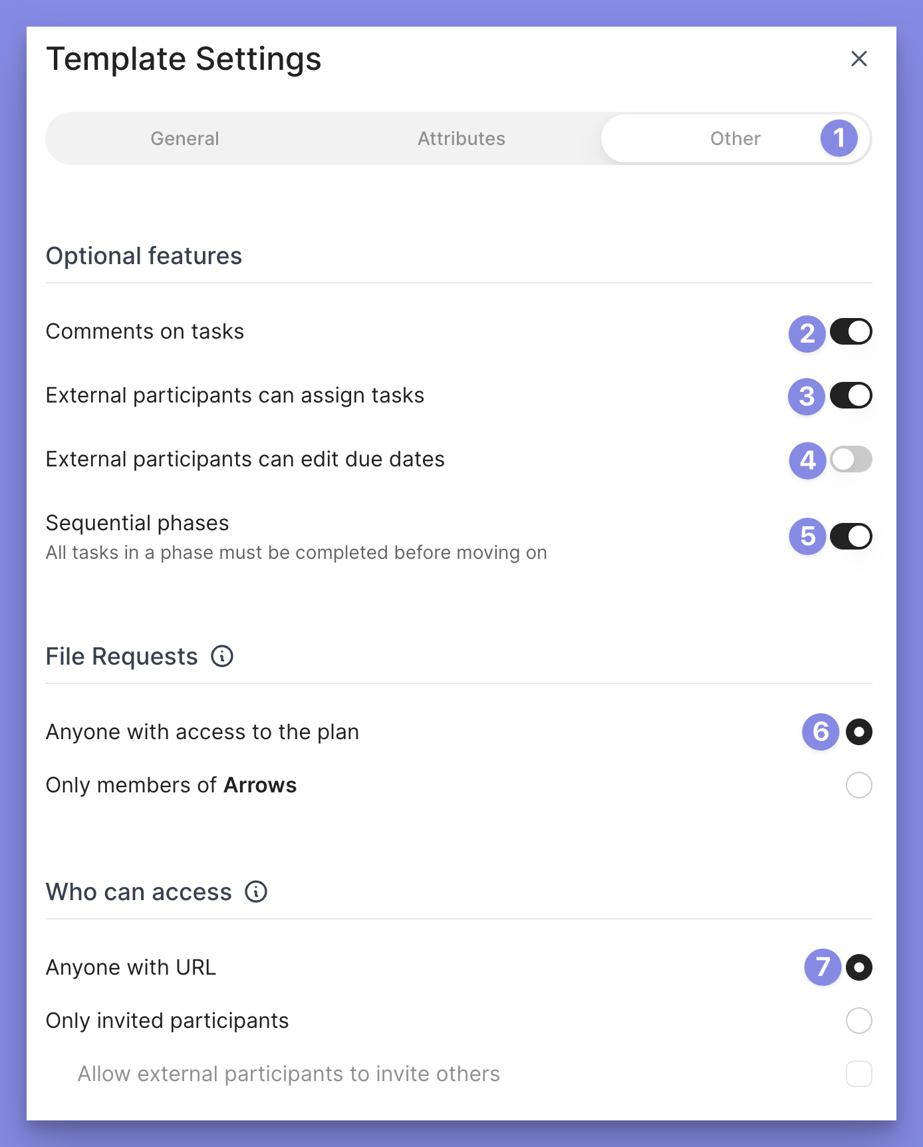The width and height of the screenshot is (923, 1147).
Task: Click annotation badge number 2
Action: coord(807,333)
